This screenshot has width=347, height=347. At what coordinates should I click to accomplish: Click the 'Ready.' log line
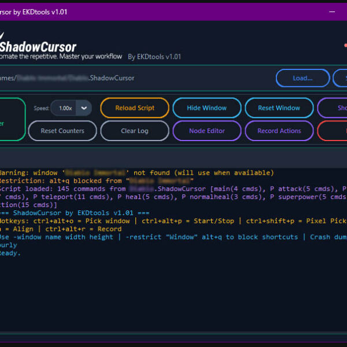(10, 253)
